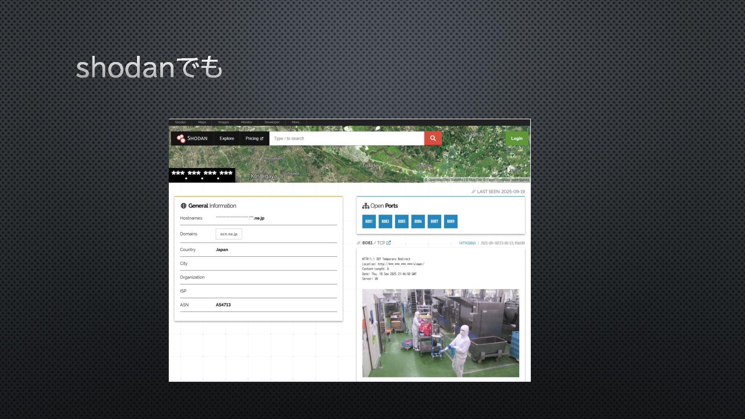Jump to port 8089

[450, 222]
